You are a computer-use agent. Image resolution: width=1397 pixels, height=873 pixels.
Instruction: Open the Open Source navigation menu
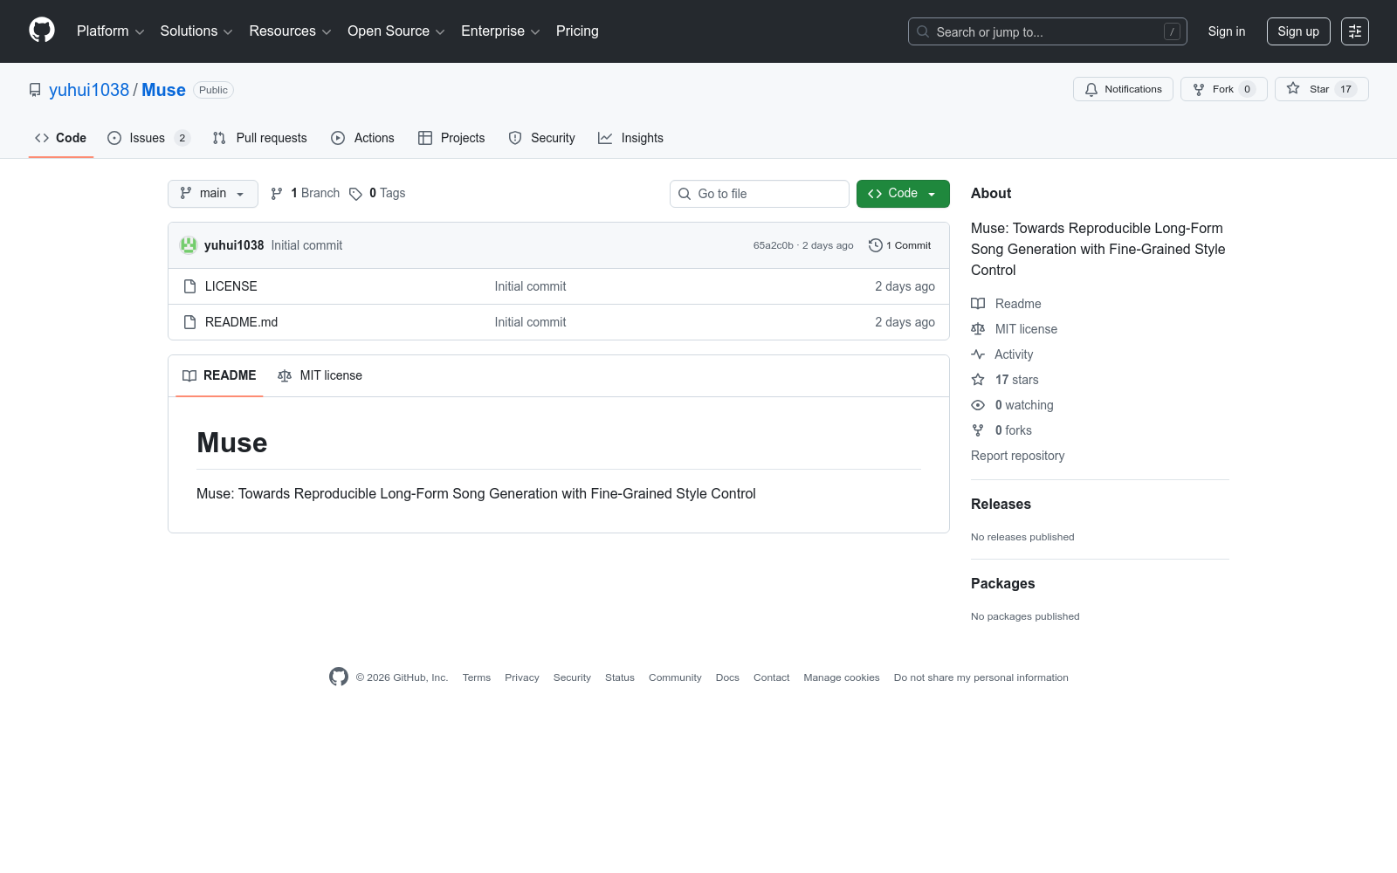tap(396, 31)
